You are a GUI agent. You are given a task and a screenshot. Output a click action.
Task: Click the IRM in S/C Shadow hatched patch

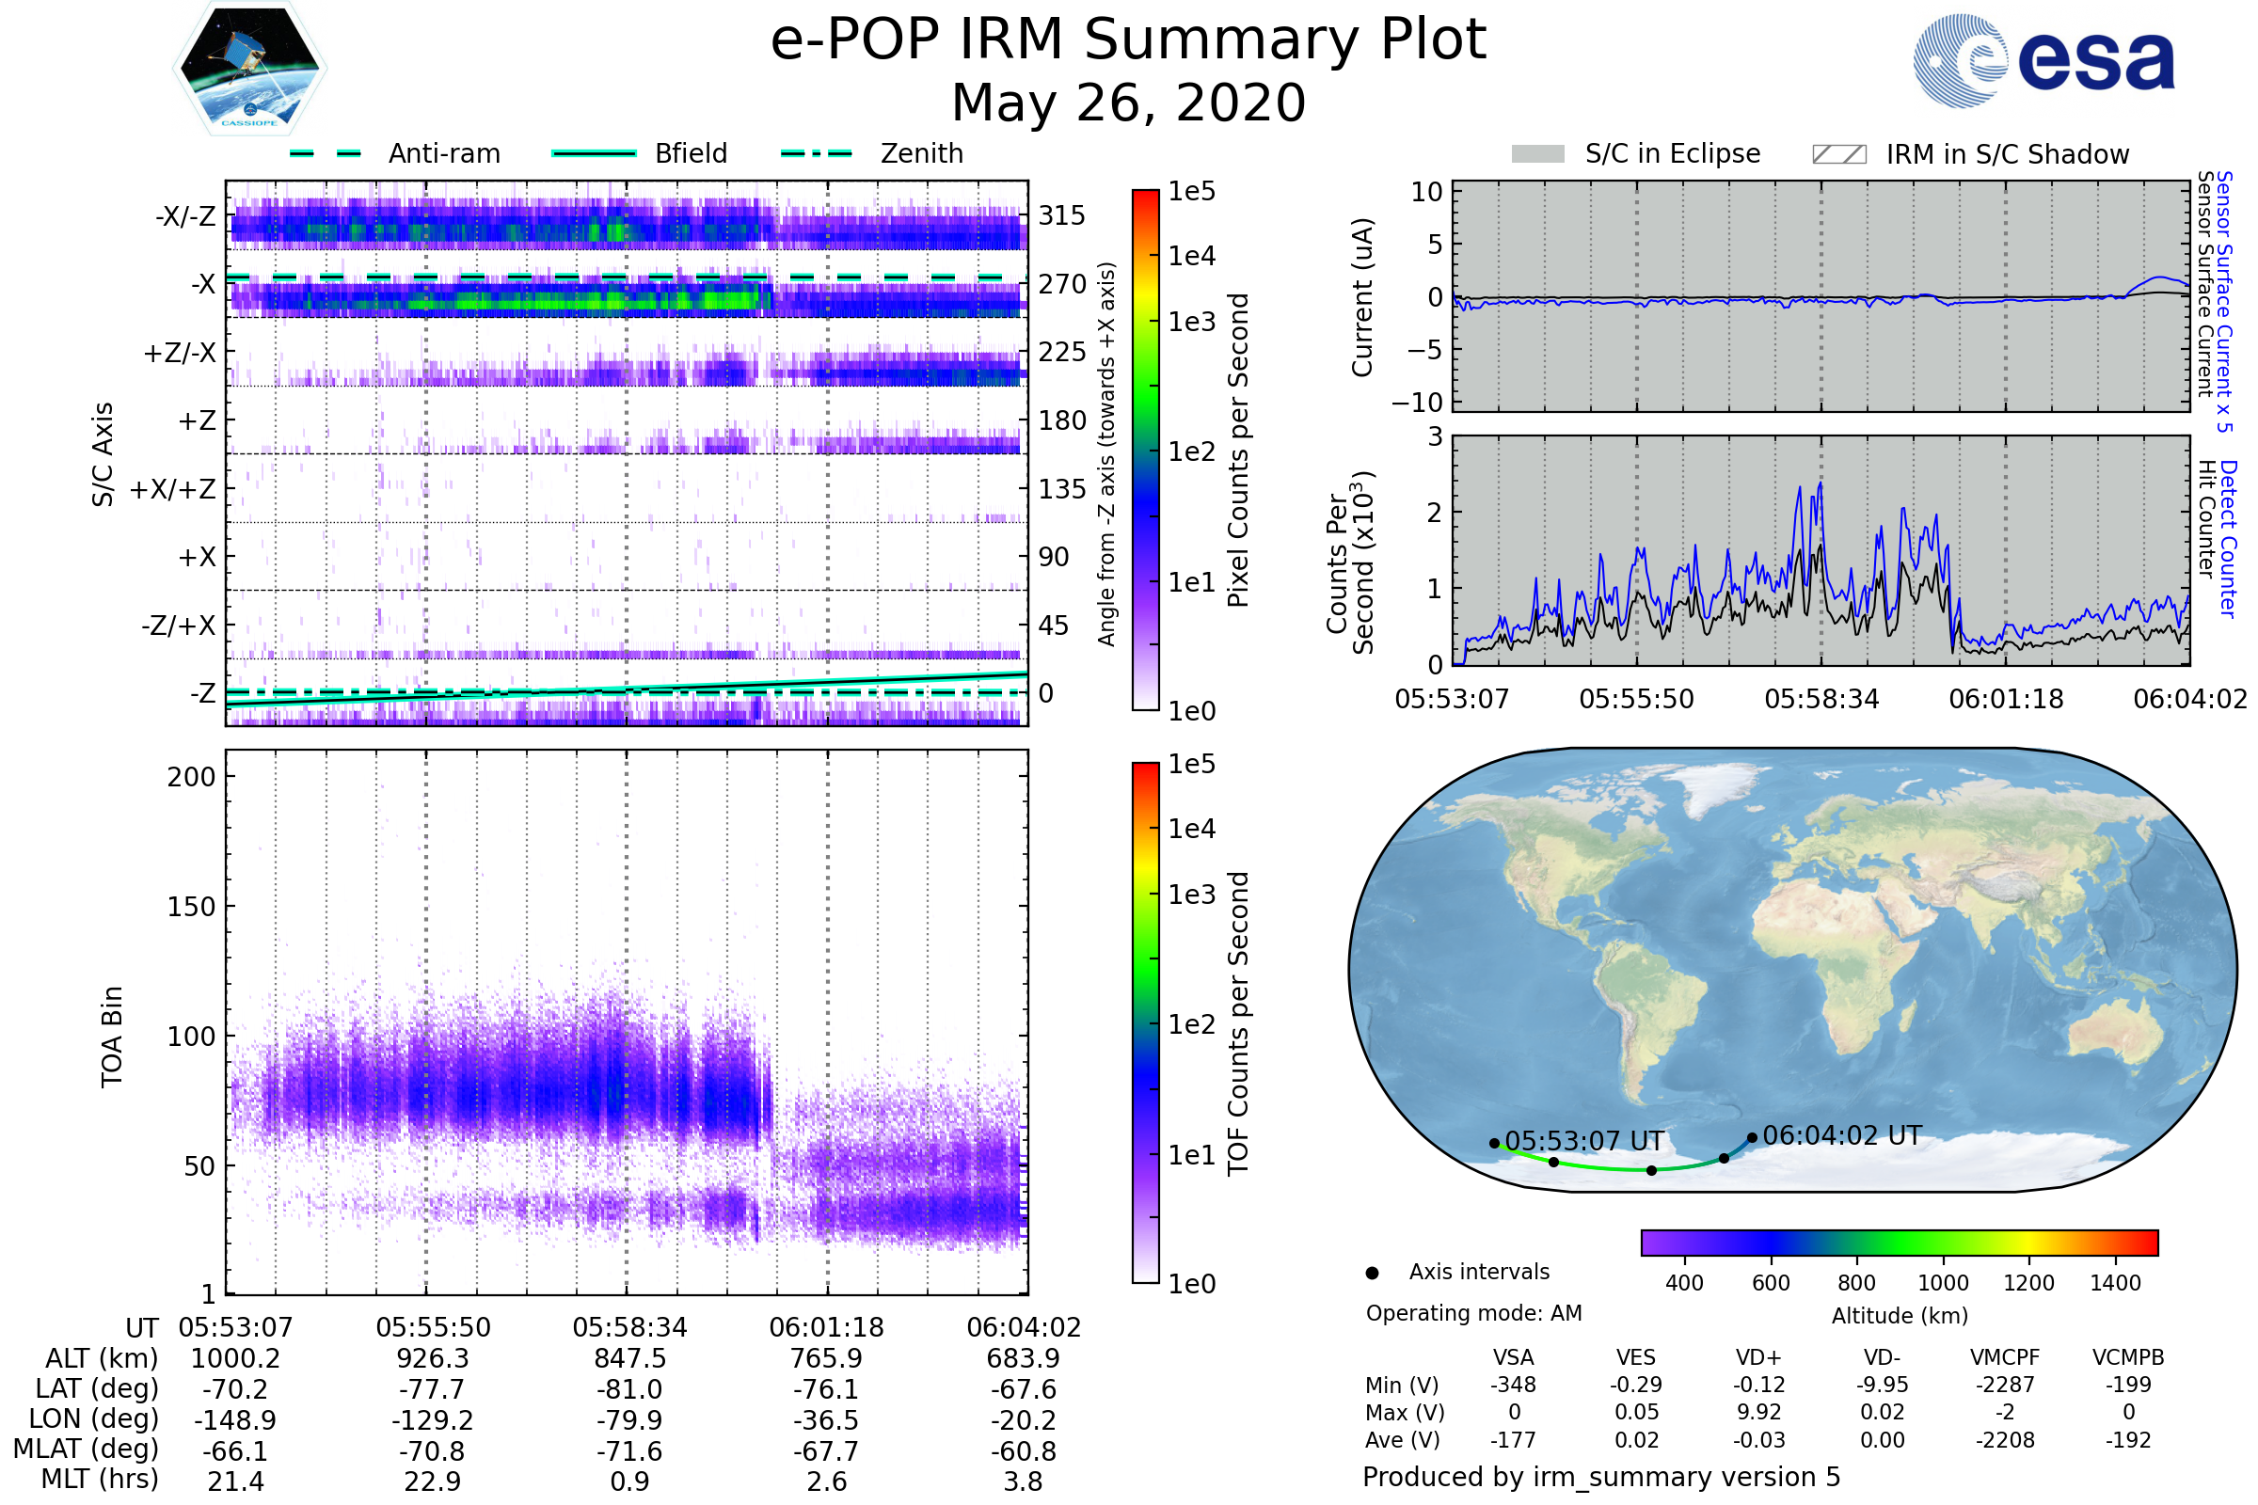point(1838,154)
